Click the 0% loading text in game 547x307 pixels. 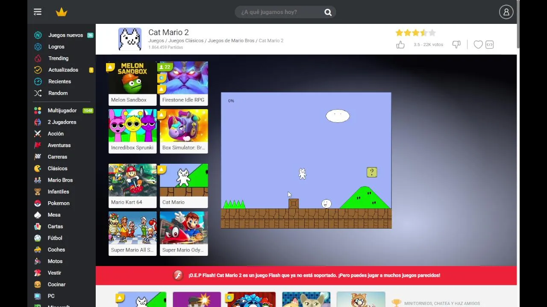click(x=231, y=101)
